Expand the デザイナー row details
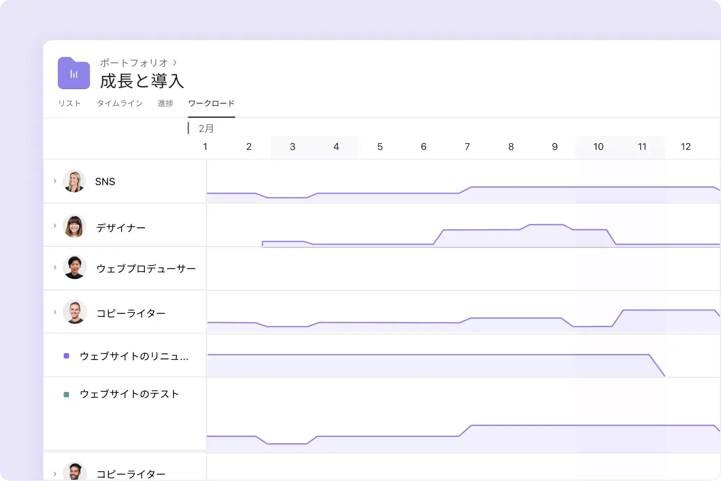Viewport: 721px width, 481px height. [x=54, y=226]
